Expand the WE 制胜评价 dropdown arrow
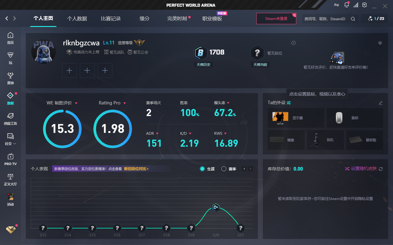This screenshot has width=393, height=245. (x=76, y=103)
